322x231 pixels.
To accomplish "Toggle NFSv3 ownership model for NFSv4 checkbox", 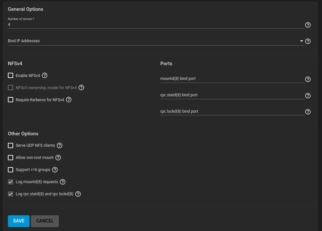I will pyautogui.click(x=11, y=88).
